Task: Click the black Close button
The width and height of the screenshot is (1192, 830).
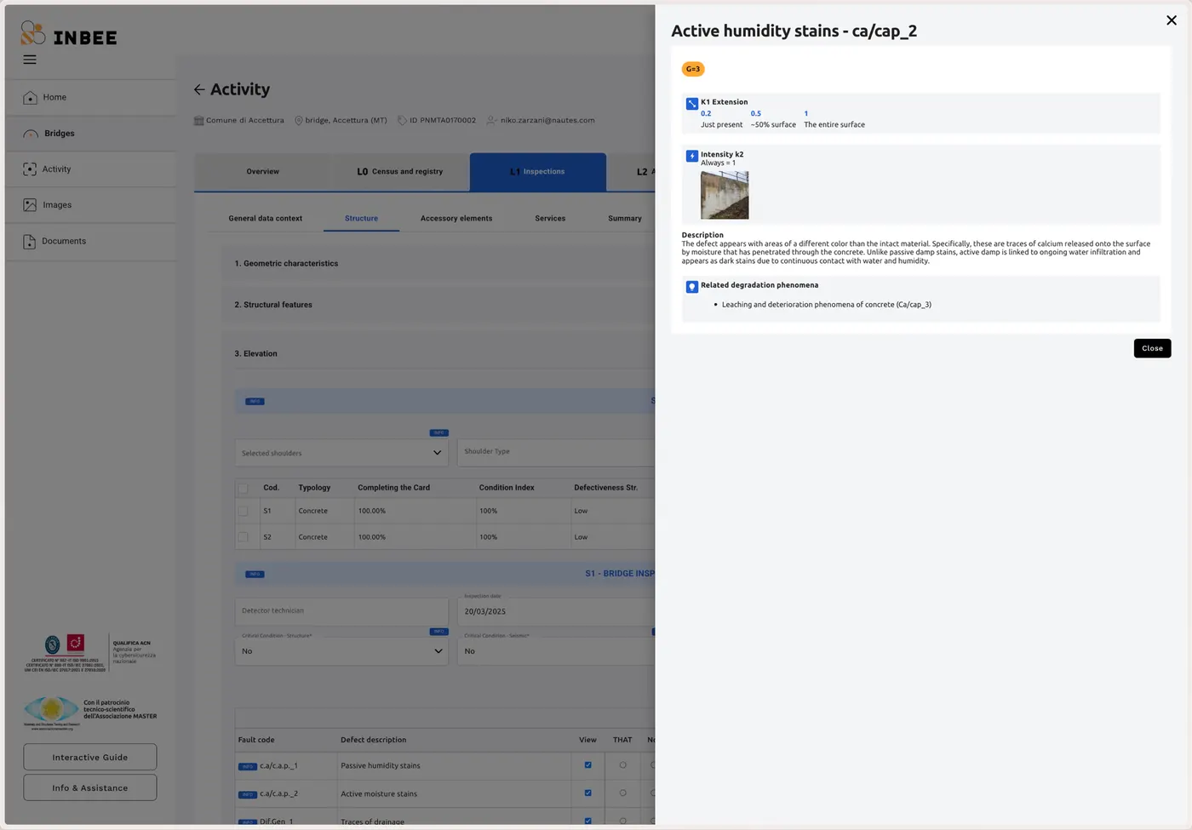Action: (1152, 348)
